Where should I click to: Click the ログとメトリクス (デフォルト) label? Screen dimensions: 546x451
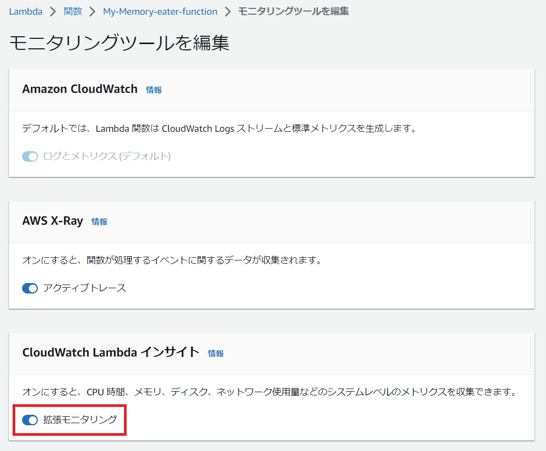(x=107, y=156)
